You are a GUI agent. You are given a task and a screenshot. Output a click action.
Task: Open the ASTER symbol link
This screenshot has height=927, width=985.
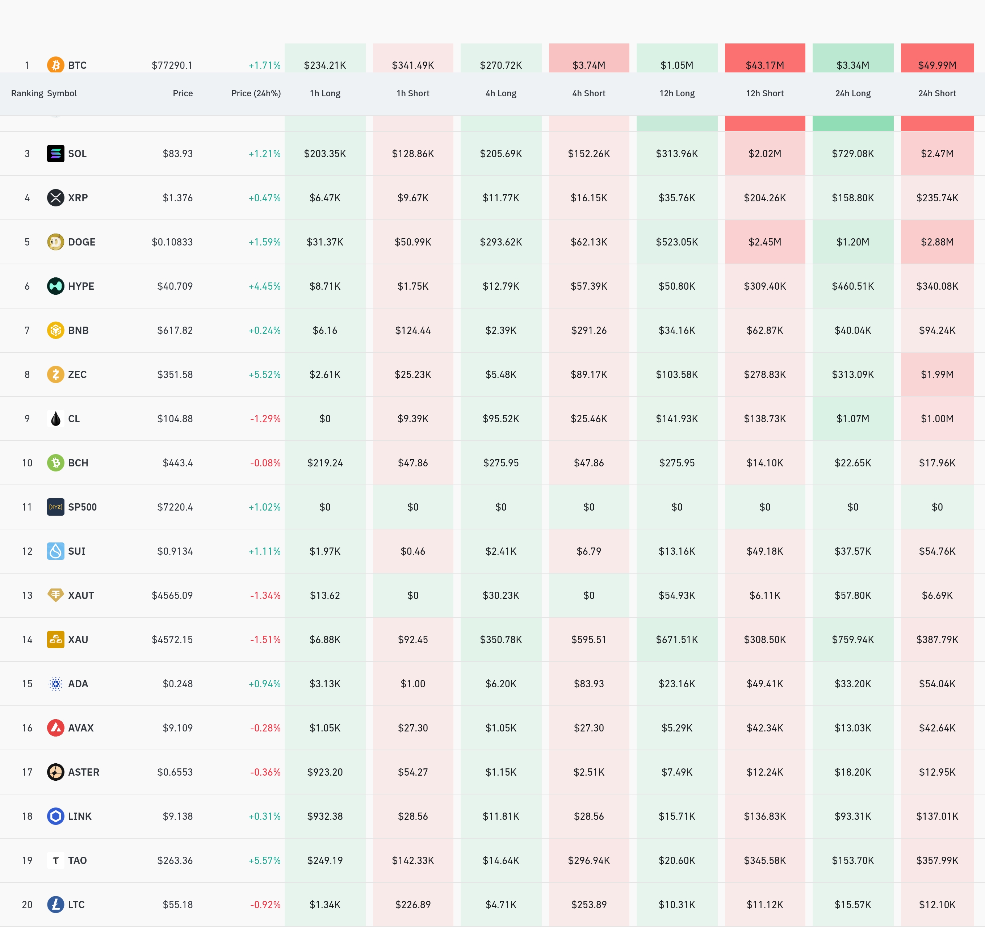click(84, 772)
